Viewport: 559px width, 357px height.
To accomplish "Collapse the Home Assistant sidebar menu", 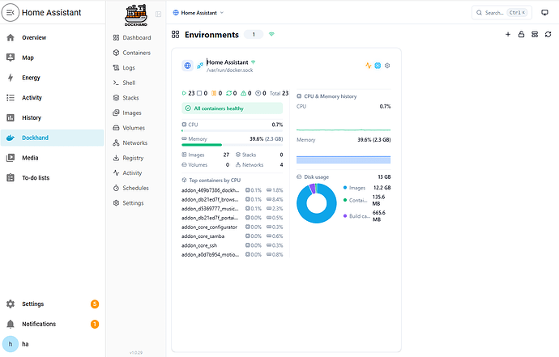I will (x=11, y=12).
